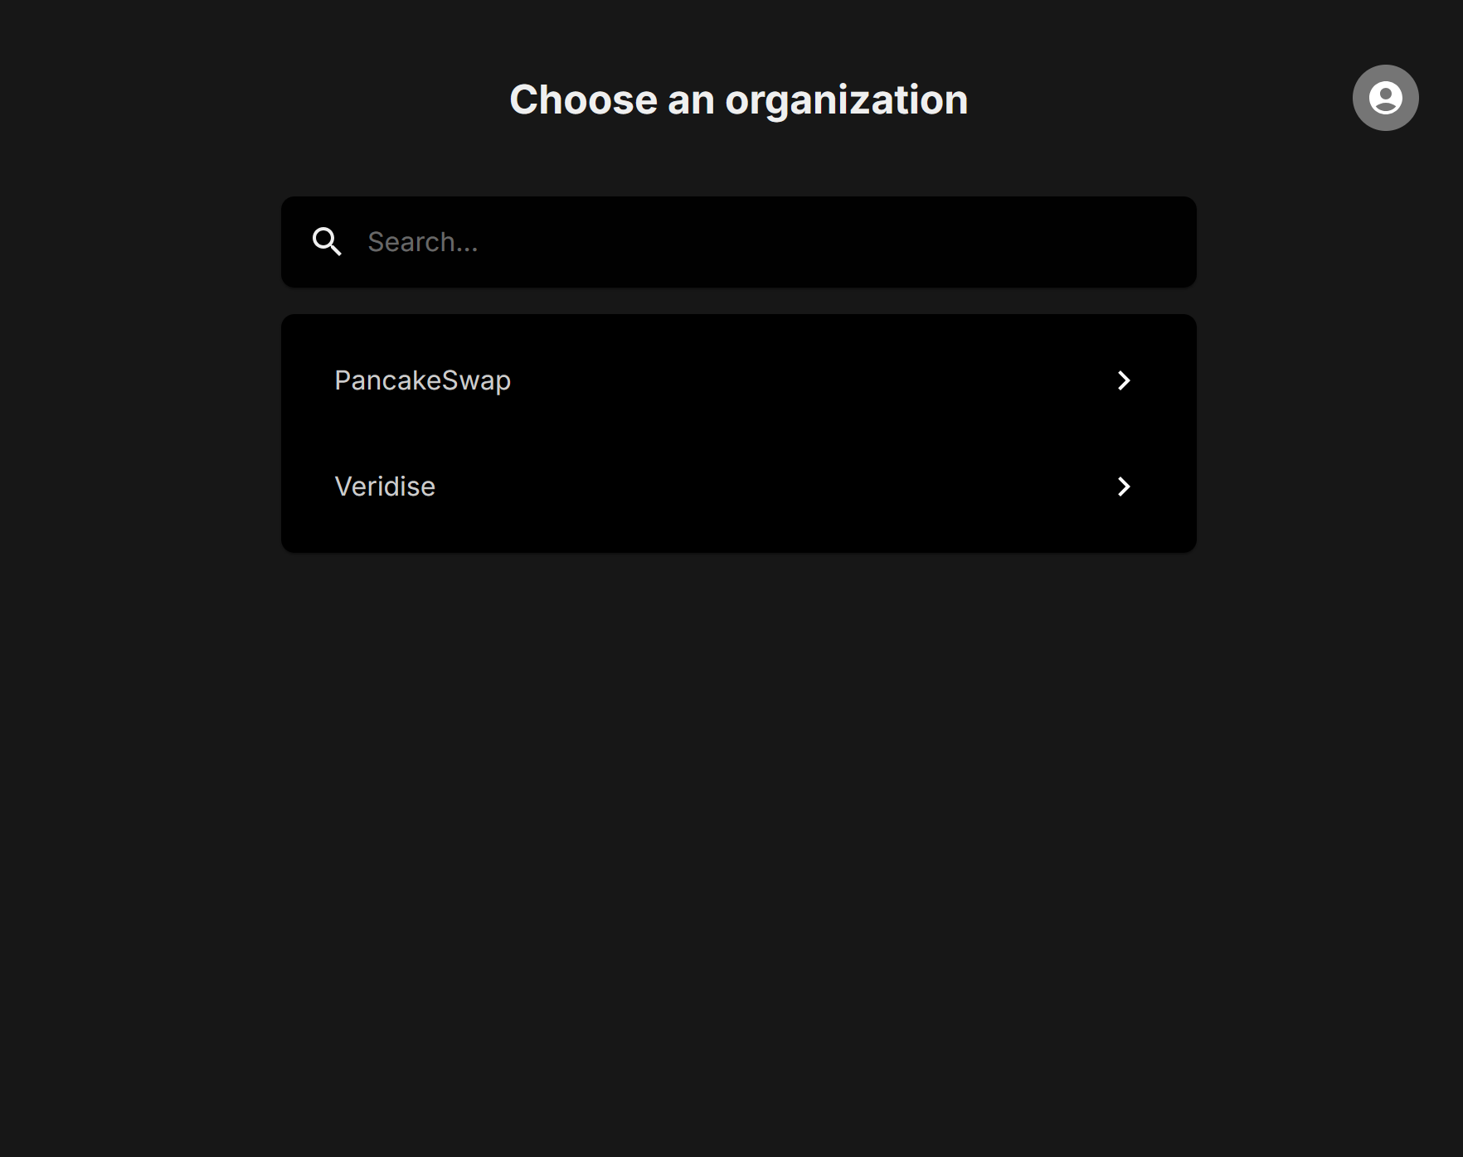Click the Veridise label text
1463x1157 pixels.
pyautogui.click(x=385, y=487)
